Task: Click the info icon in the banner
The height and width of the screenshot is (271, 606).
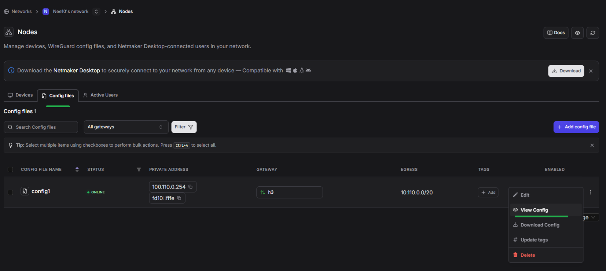Action: [11, 70]
